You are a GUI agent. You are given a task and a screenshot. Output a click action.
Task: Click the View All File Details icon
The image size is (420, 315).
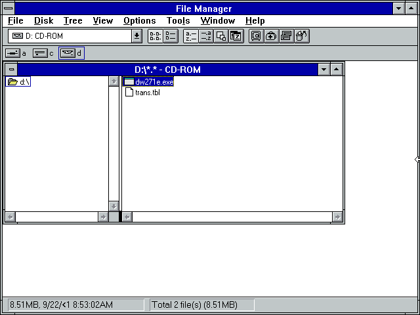point(171,36)
